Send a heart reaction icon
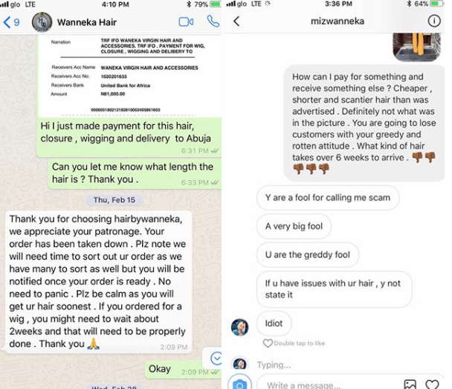This screenshot has width=452, height=389. (x=432, y=385)
